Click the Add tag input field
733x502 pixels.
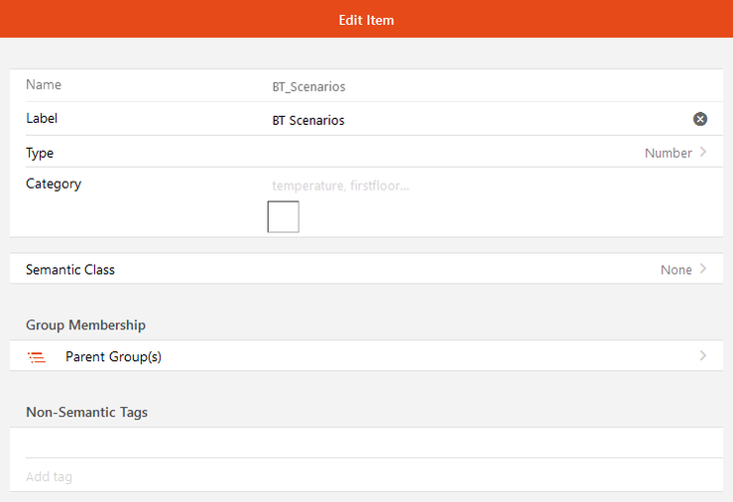coord(366,477)
